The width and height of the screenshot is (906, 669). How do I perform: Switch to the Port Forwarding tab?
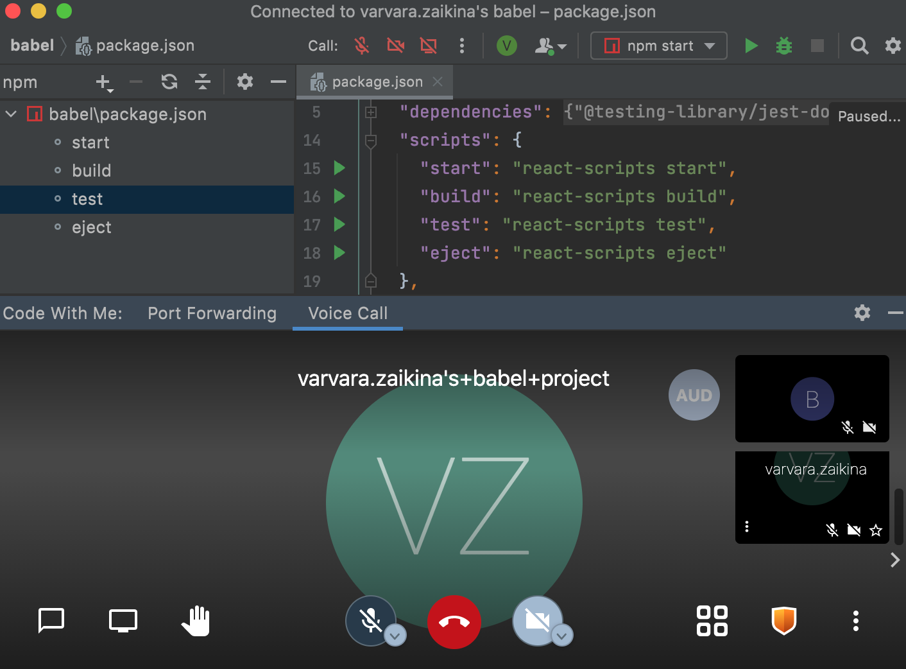pyautogui.click(x=212, y=313)
